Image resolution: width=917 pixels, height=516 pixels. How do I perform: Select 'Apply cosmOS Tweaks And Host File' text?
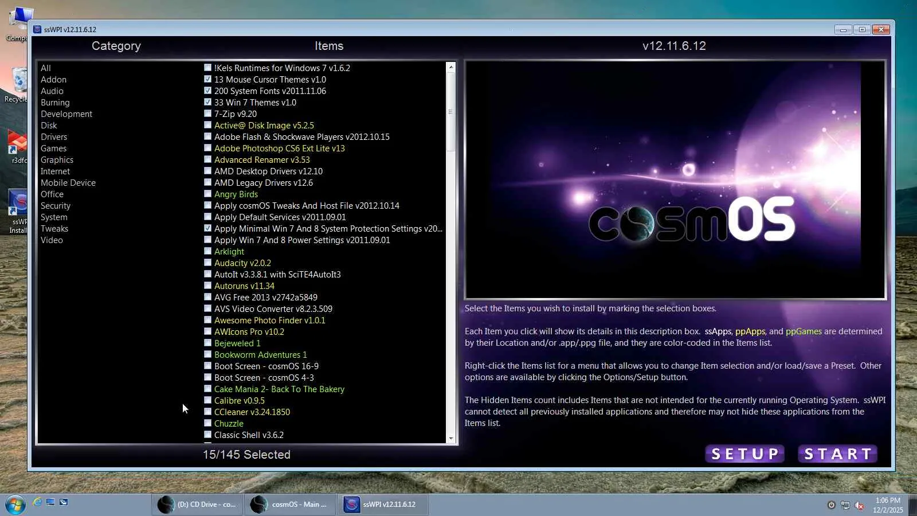[x=307, y=205]
